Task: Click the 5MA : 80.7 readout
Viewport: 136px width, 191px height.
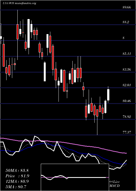Action: [x=16, y=187]
